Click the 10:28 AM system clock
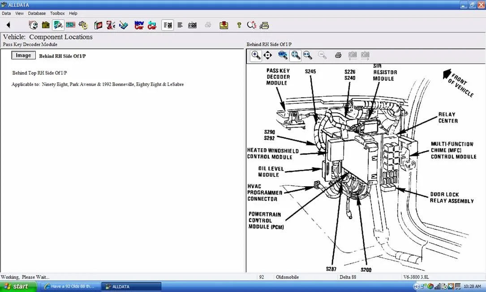Screen dimensions: 486x292 473,287
